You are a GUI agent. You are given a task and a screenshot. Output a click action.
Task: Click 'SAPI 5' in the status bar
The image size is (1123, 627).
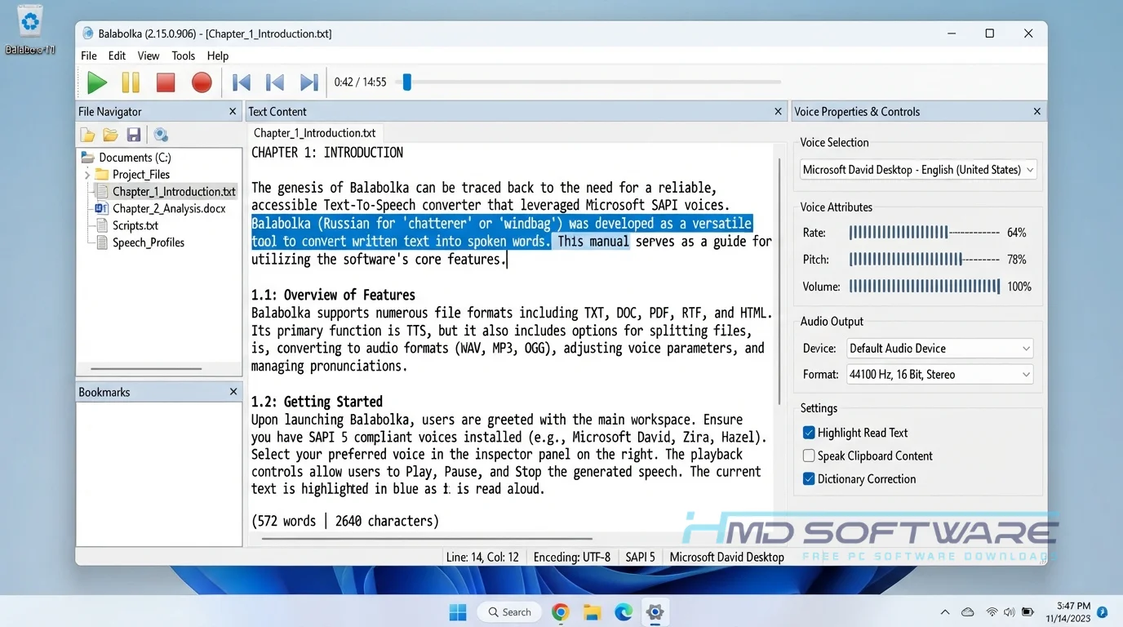(x=641, y=557)
